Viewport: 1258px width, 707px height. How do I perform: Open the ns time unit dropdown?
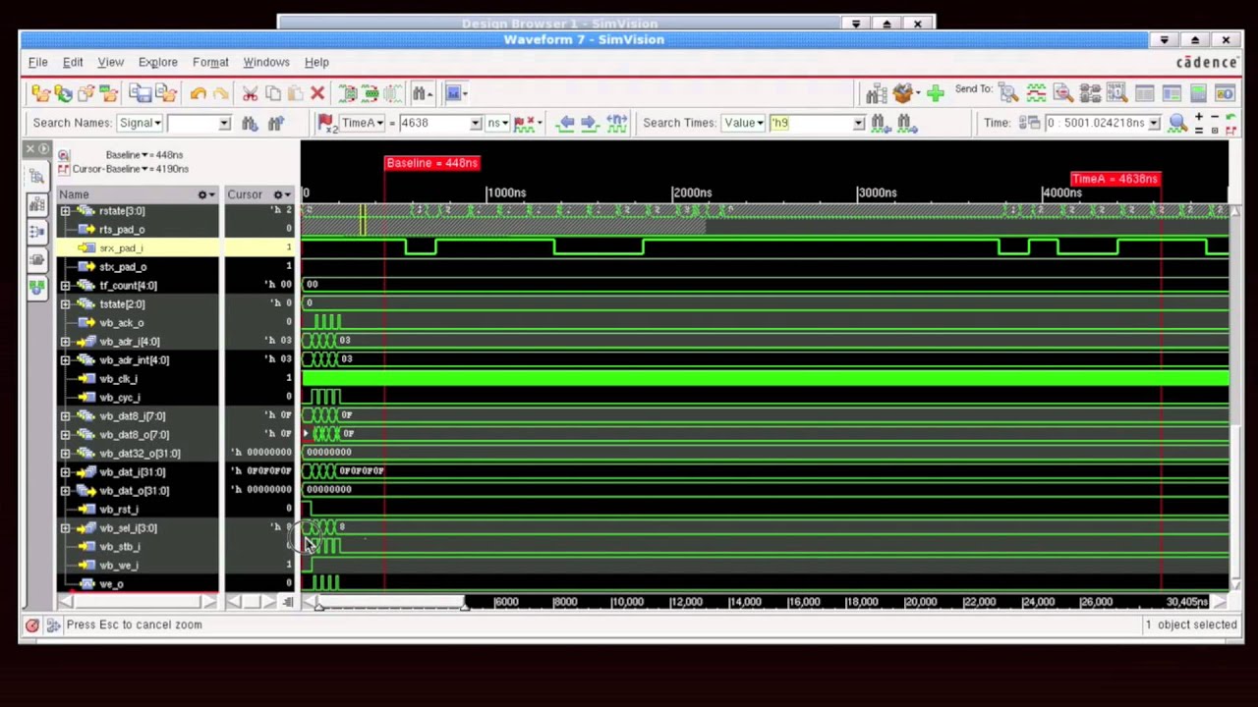click(497, 123)
